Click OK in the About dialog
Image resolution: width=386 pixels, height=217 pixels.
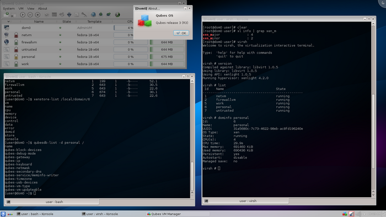(x=181, y=33)
